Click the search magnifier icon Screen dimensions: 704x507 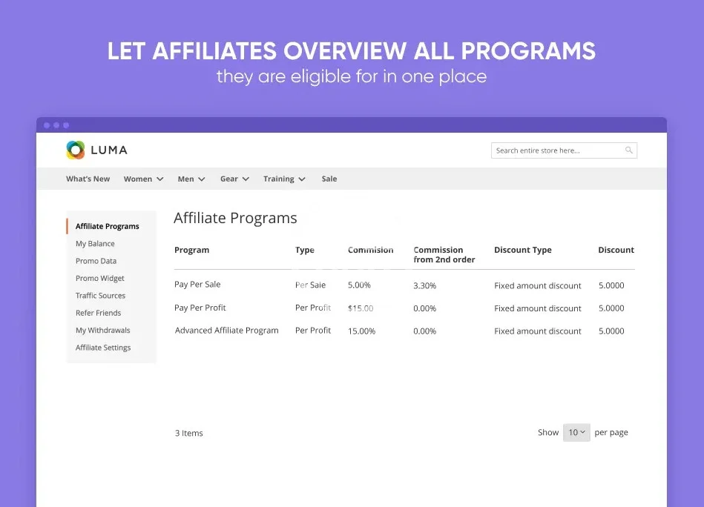[629, 150]
